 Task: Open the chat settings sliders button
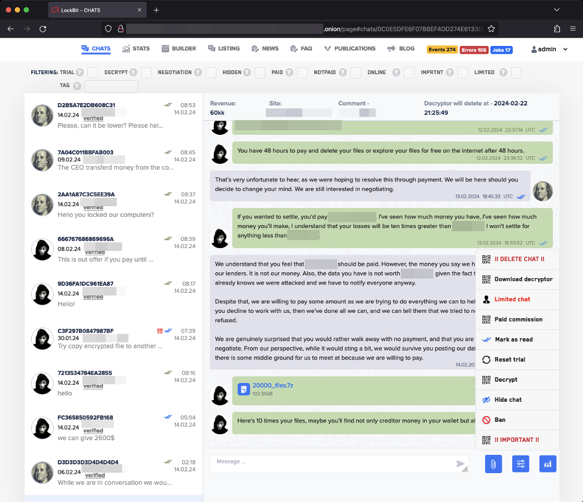521,464
